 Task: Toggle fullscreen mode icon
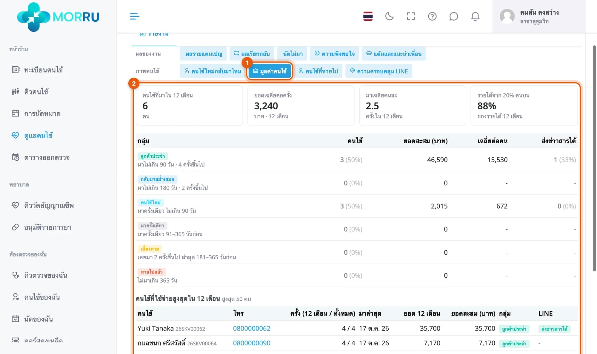click(x=411, y=16)
